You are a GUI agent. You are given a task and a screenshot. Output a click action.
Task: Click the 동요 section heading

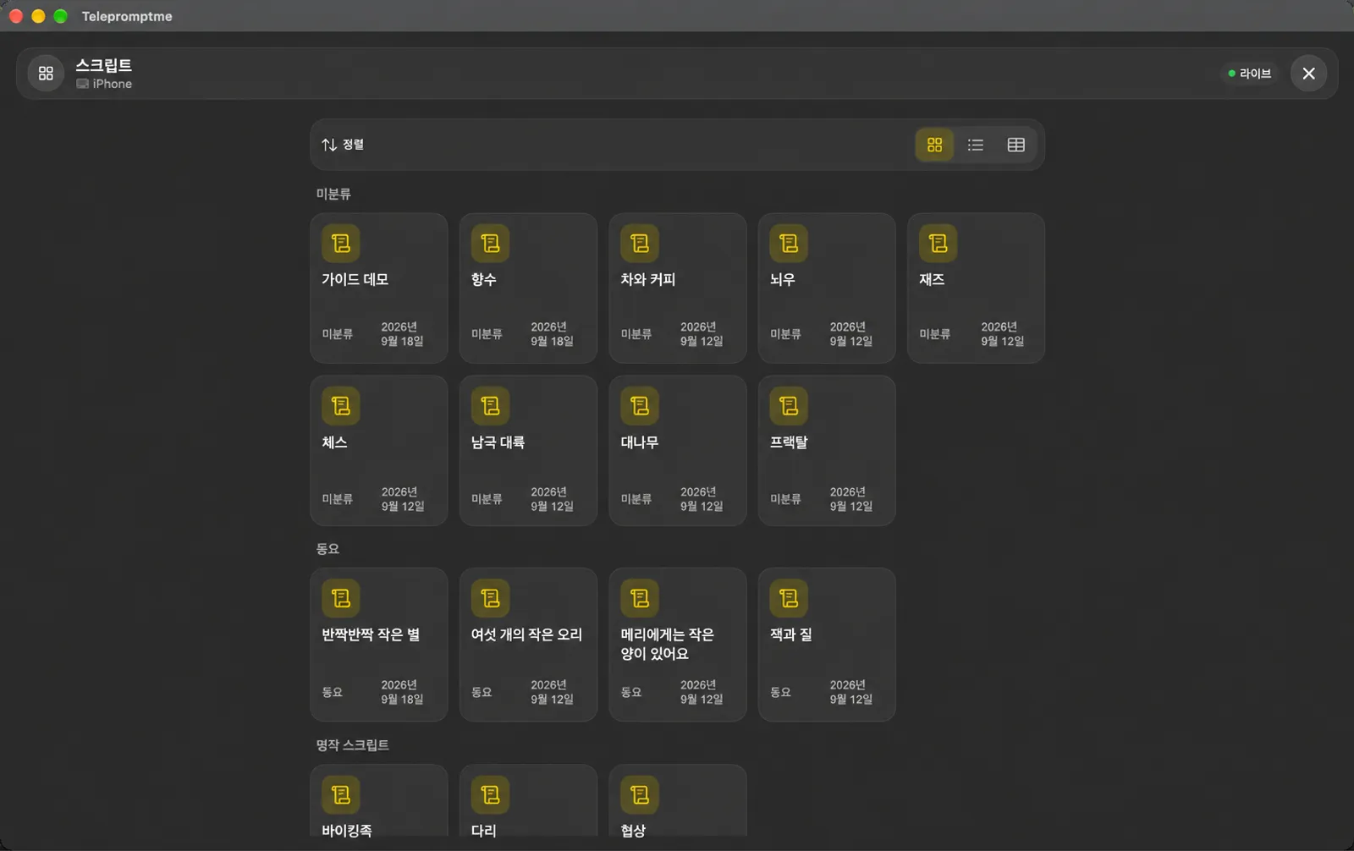pyautogui.click(x=327, y=549)
